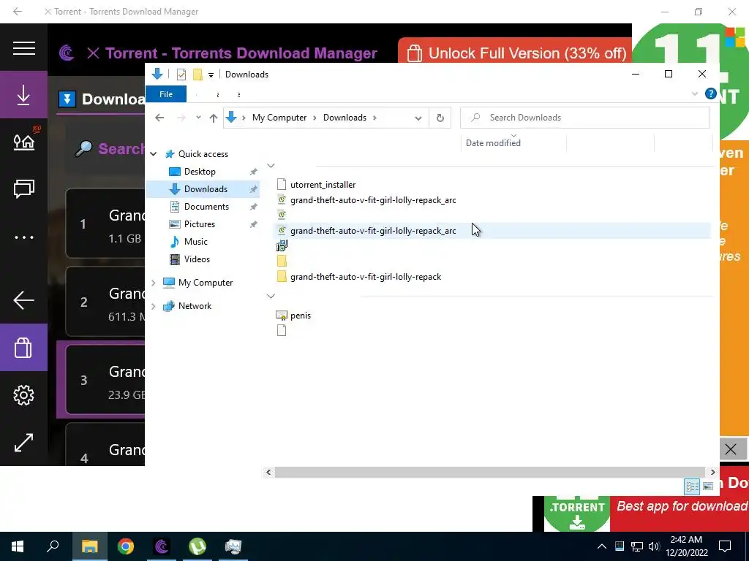Click the horizontal scrollbar track in Explorer

coord(489,473)
